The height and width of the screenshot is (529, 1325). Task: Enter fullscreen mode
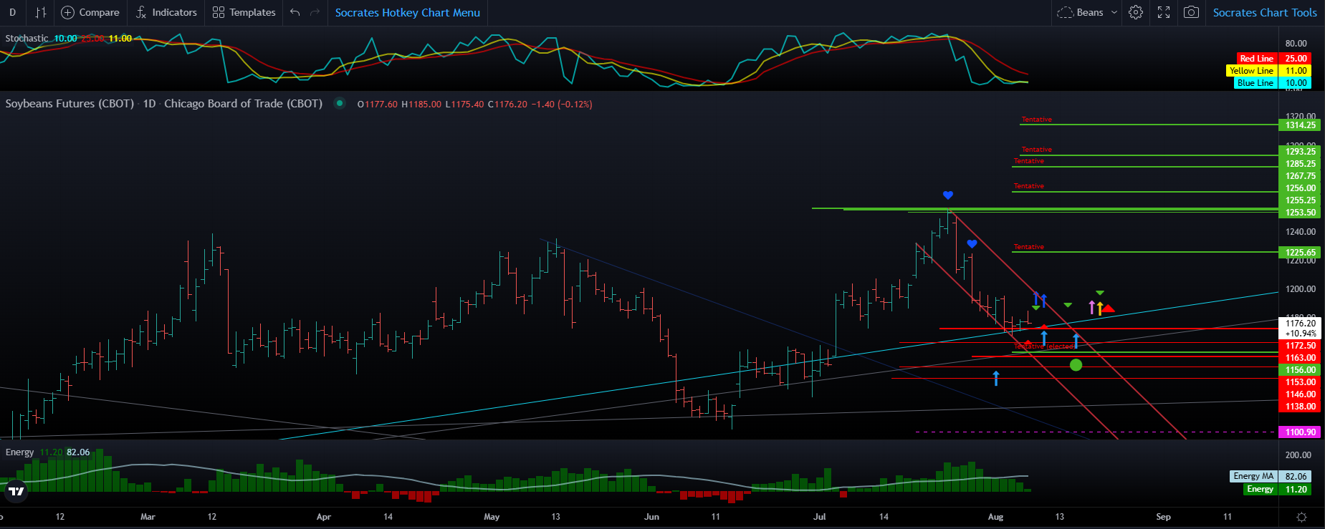pyautogui.click(x=1164, y=12)
